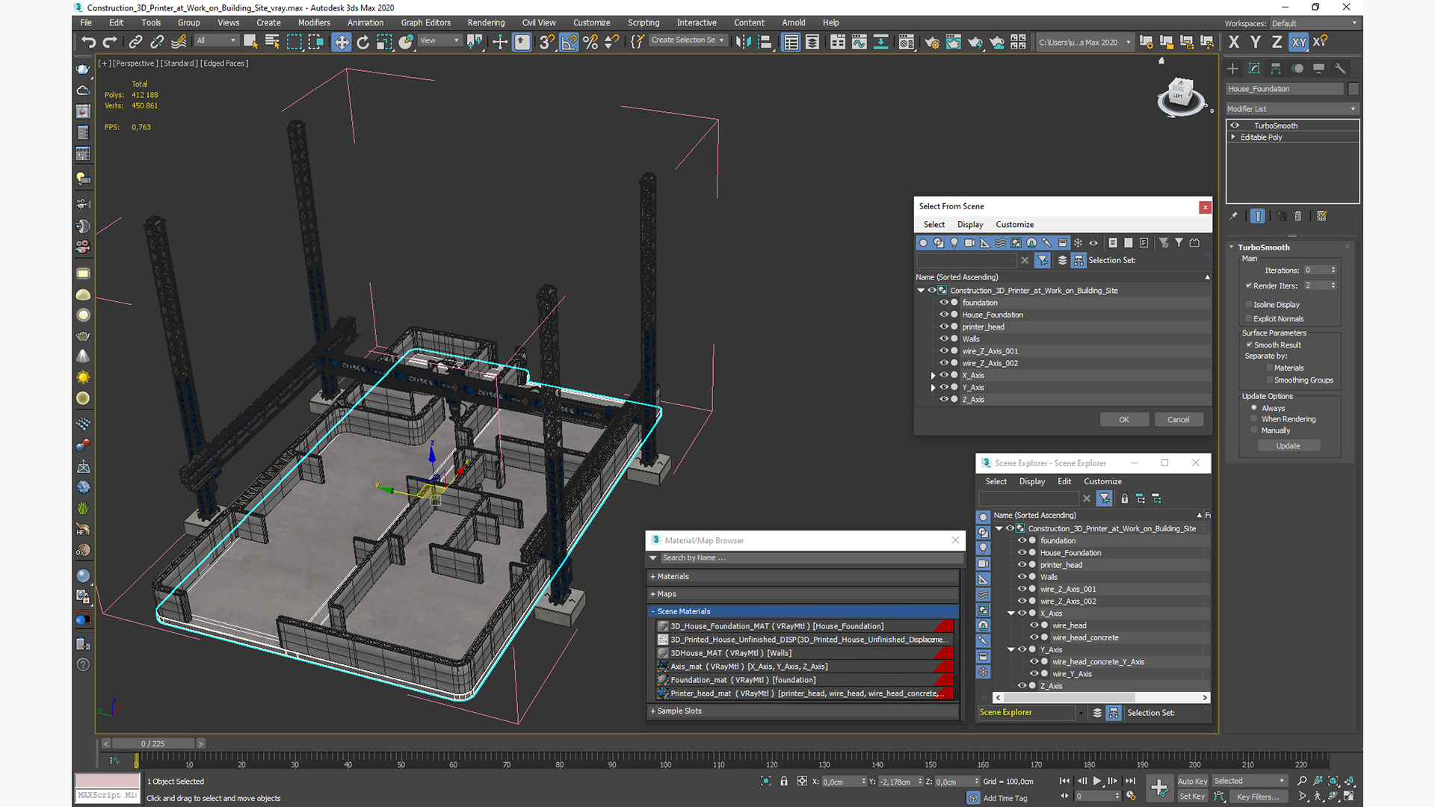Expand Editable Poly in modifier stack
Viewport: 1435px width, 807px height.
coord(1233,137)
